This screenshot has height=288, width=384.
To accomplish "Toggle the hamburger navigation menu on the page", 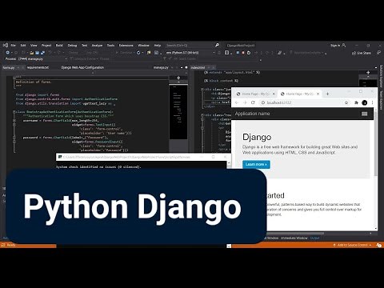I will (x=364, y=114).
